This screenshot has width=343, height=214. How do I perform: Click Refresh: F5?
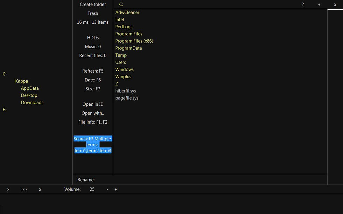point(93,71)
